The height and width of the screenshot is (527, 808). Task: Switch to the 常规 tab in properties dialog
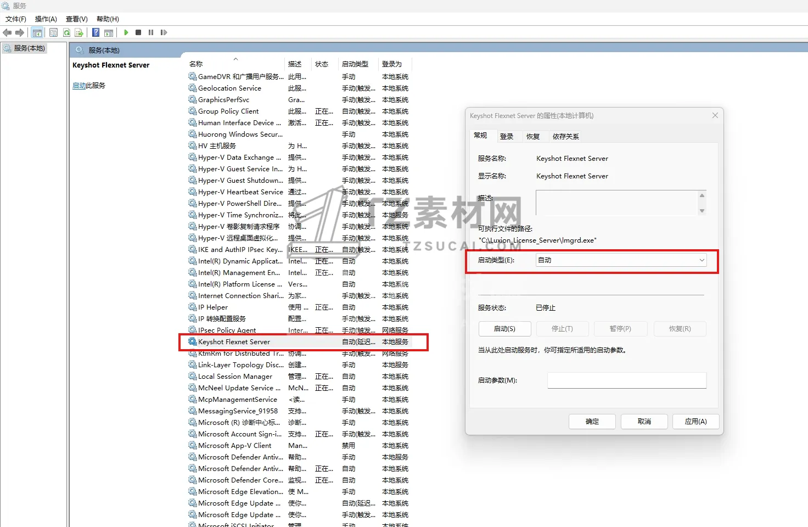pos(480,136)
